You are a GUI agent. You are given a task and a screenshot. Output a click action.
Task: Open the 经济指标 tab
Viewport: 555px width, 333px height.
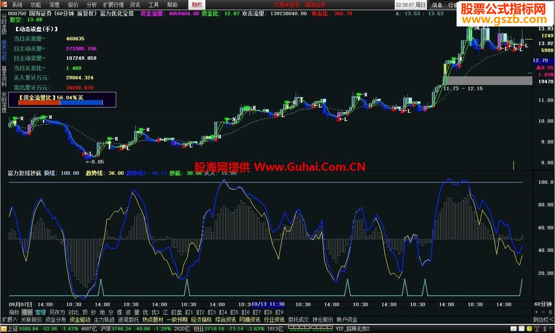pos(201,320)
